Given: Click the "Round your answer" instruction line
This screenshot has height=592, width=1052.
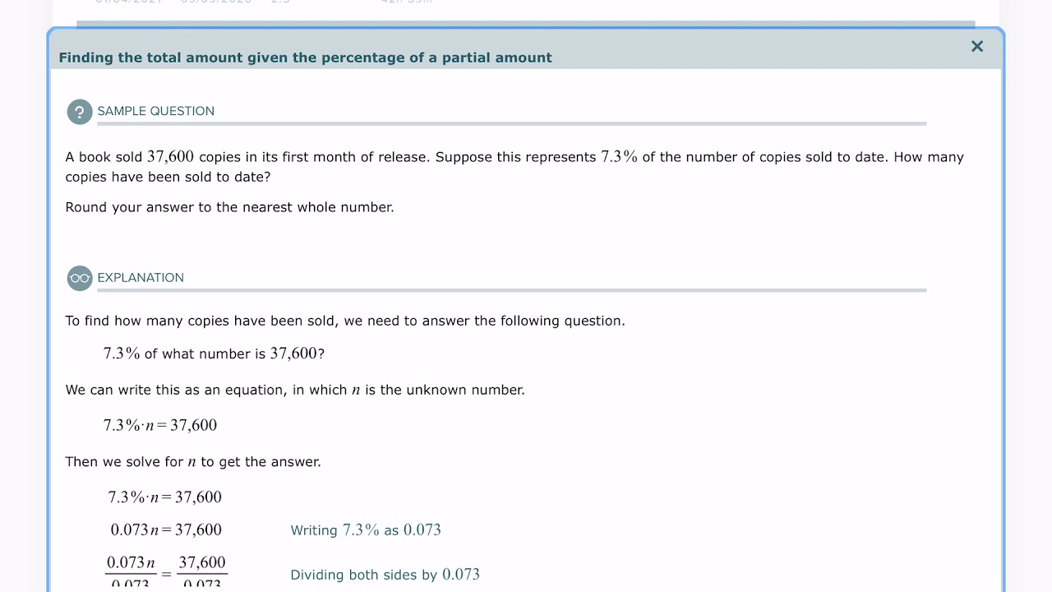Looking at the screenshot, I should [229, 207].
